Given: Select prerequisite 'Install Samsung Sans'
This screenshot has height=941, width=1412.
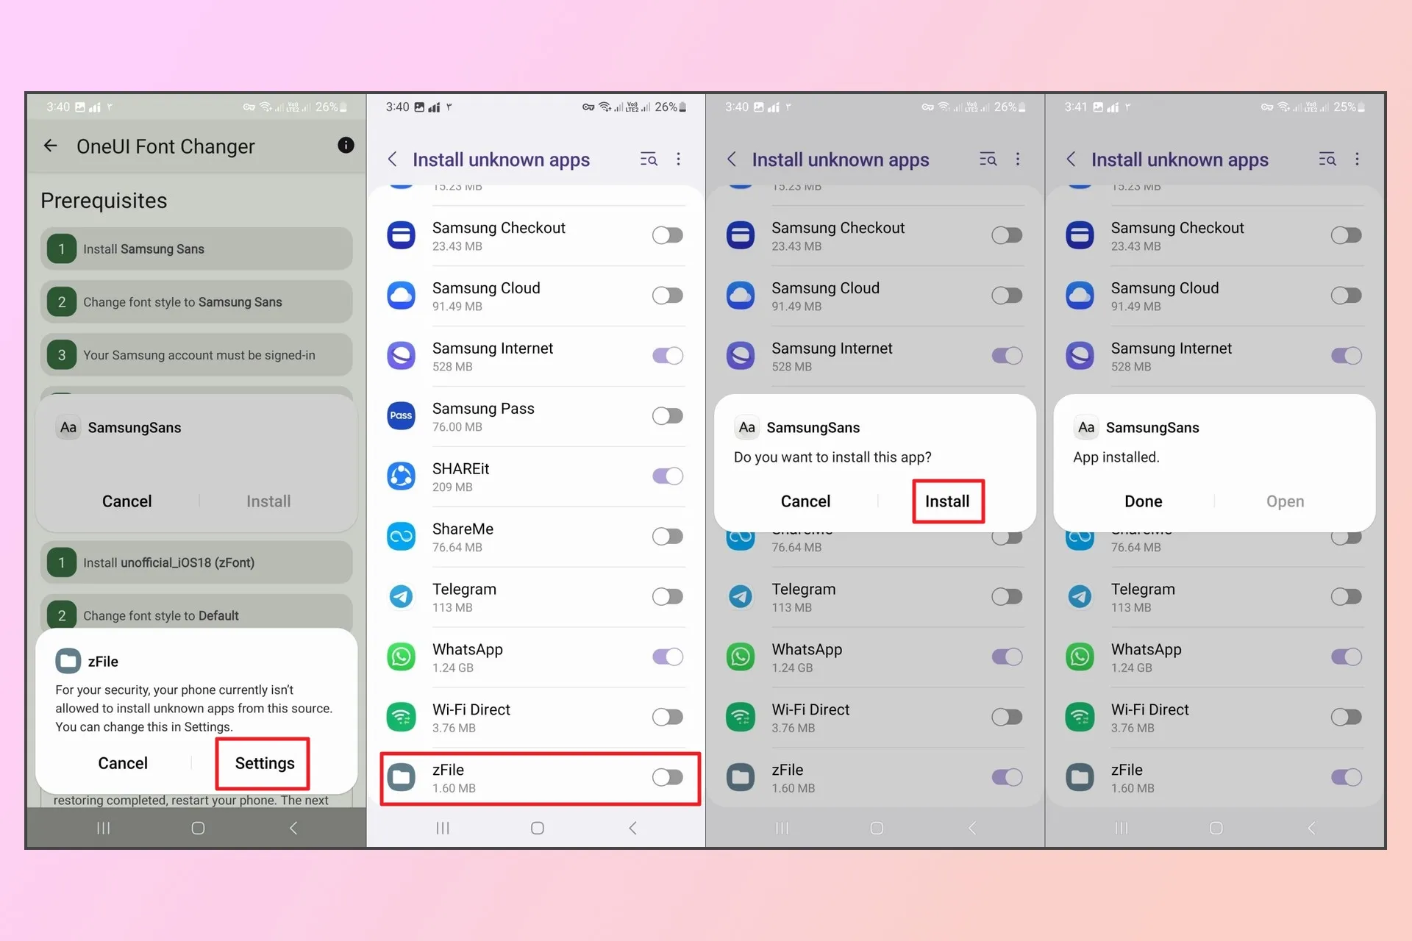Looking at the screenshot, I should pyautogui.click(x=196, y=249).
